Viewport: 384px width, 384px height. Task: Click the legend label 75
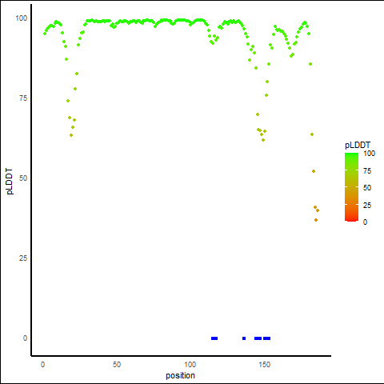(x=367, y=170)
